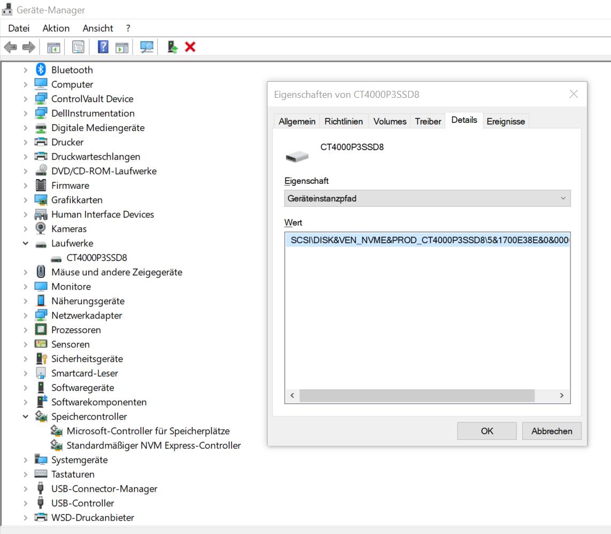Switch to the Treiber tab

tap(428, 121)
